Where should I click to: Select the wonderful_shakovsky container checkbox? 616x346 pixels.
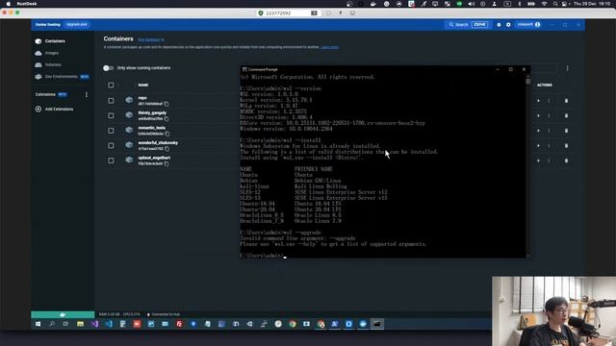pos(111,145)
